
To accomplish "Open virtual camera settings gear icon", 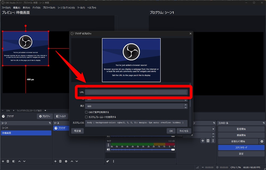I will click(x=262, y=141).
